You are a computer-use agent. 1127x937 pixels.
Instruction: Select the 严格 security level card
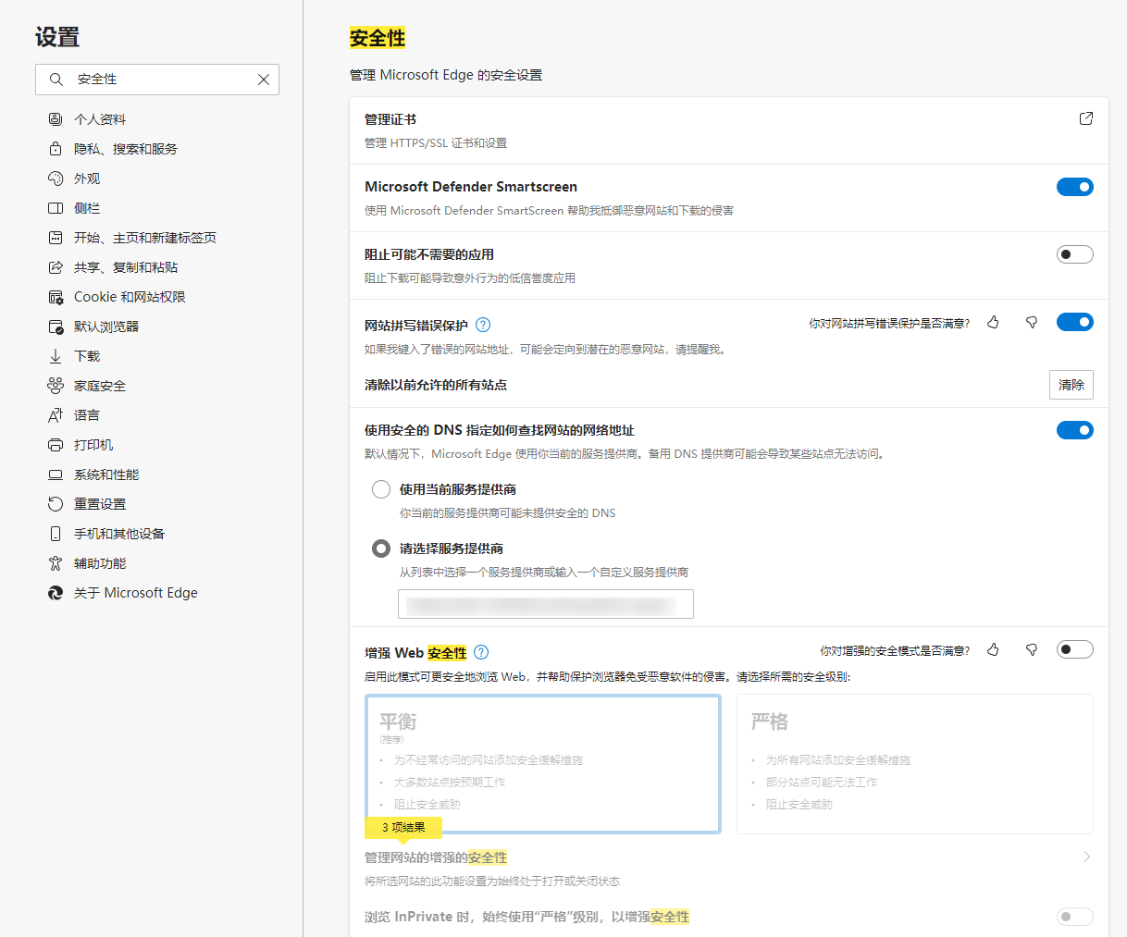click(915, 764)
